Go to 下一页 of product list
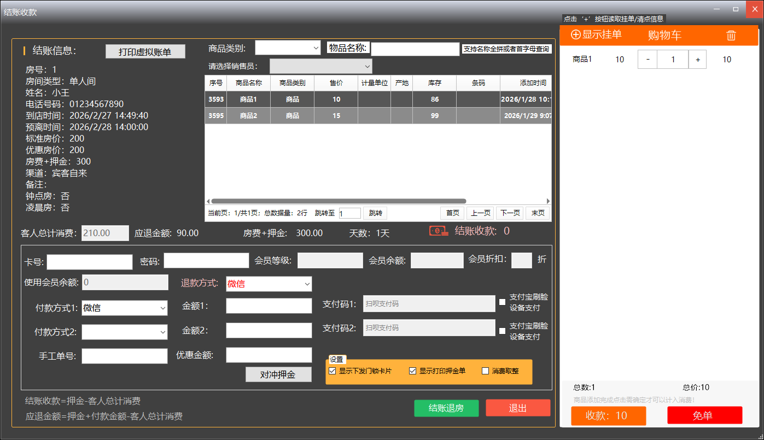 509,213
